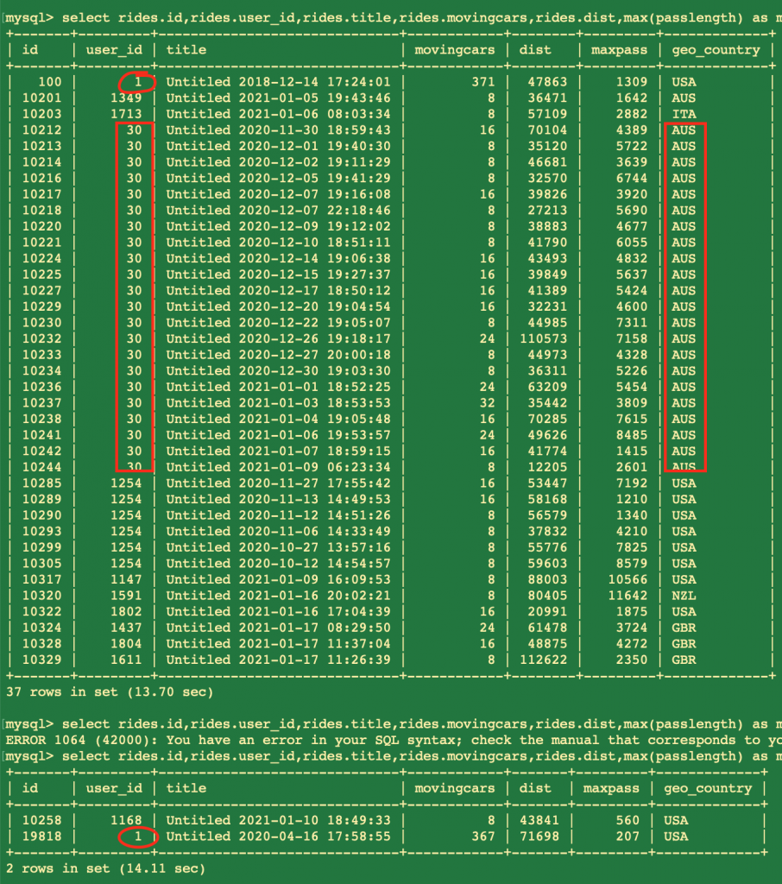
Task: Select movingcars value 371
Action: (x=483, y=82)
